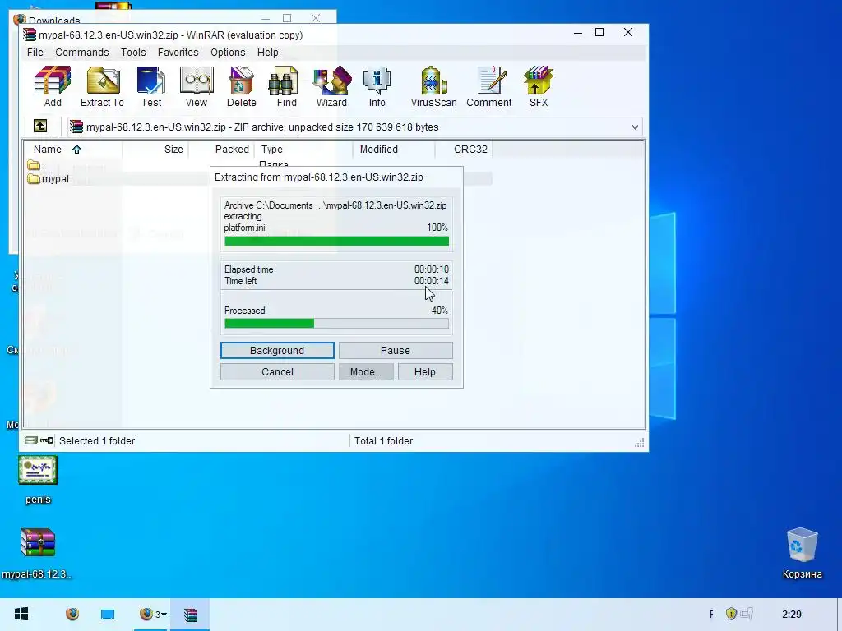
Task: Open the grouped browser taskbar item with 3
Action: pos(152,614)
